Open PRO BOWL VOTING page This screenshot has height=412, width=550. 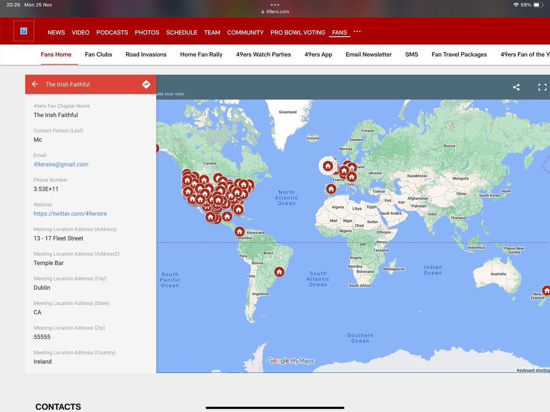pyautogui.click(x=298, y=33)
